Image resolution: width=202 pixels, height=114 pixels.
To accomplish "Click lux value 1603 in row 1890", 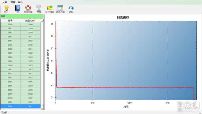I will [30, 65].
